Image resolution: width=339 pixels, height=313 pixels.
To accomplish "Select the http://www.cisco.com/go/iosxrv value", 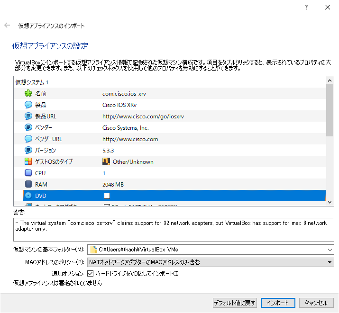I will tap(143, 116).
